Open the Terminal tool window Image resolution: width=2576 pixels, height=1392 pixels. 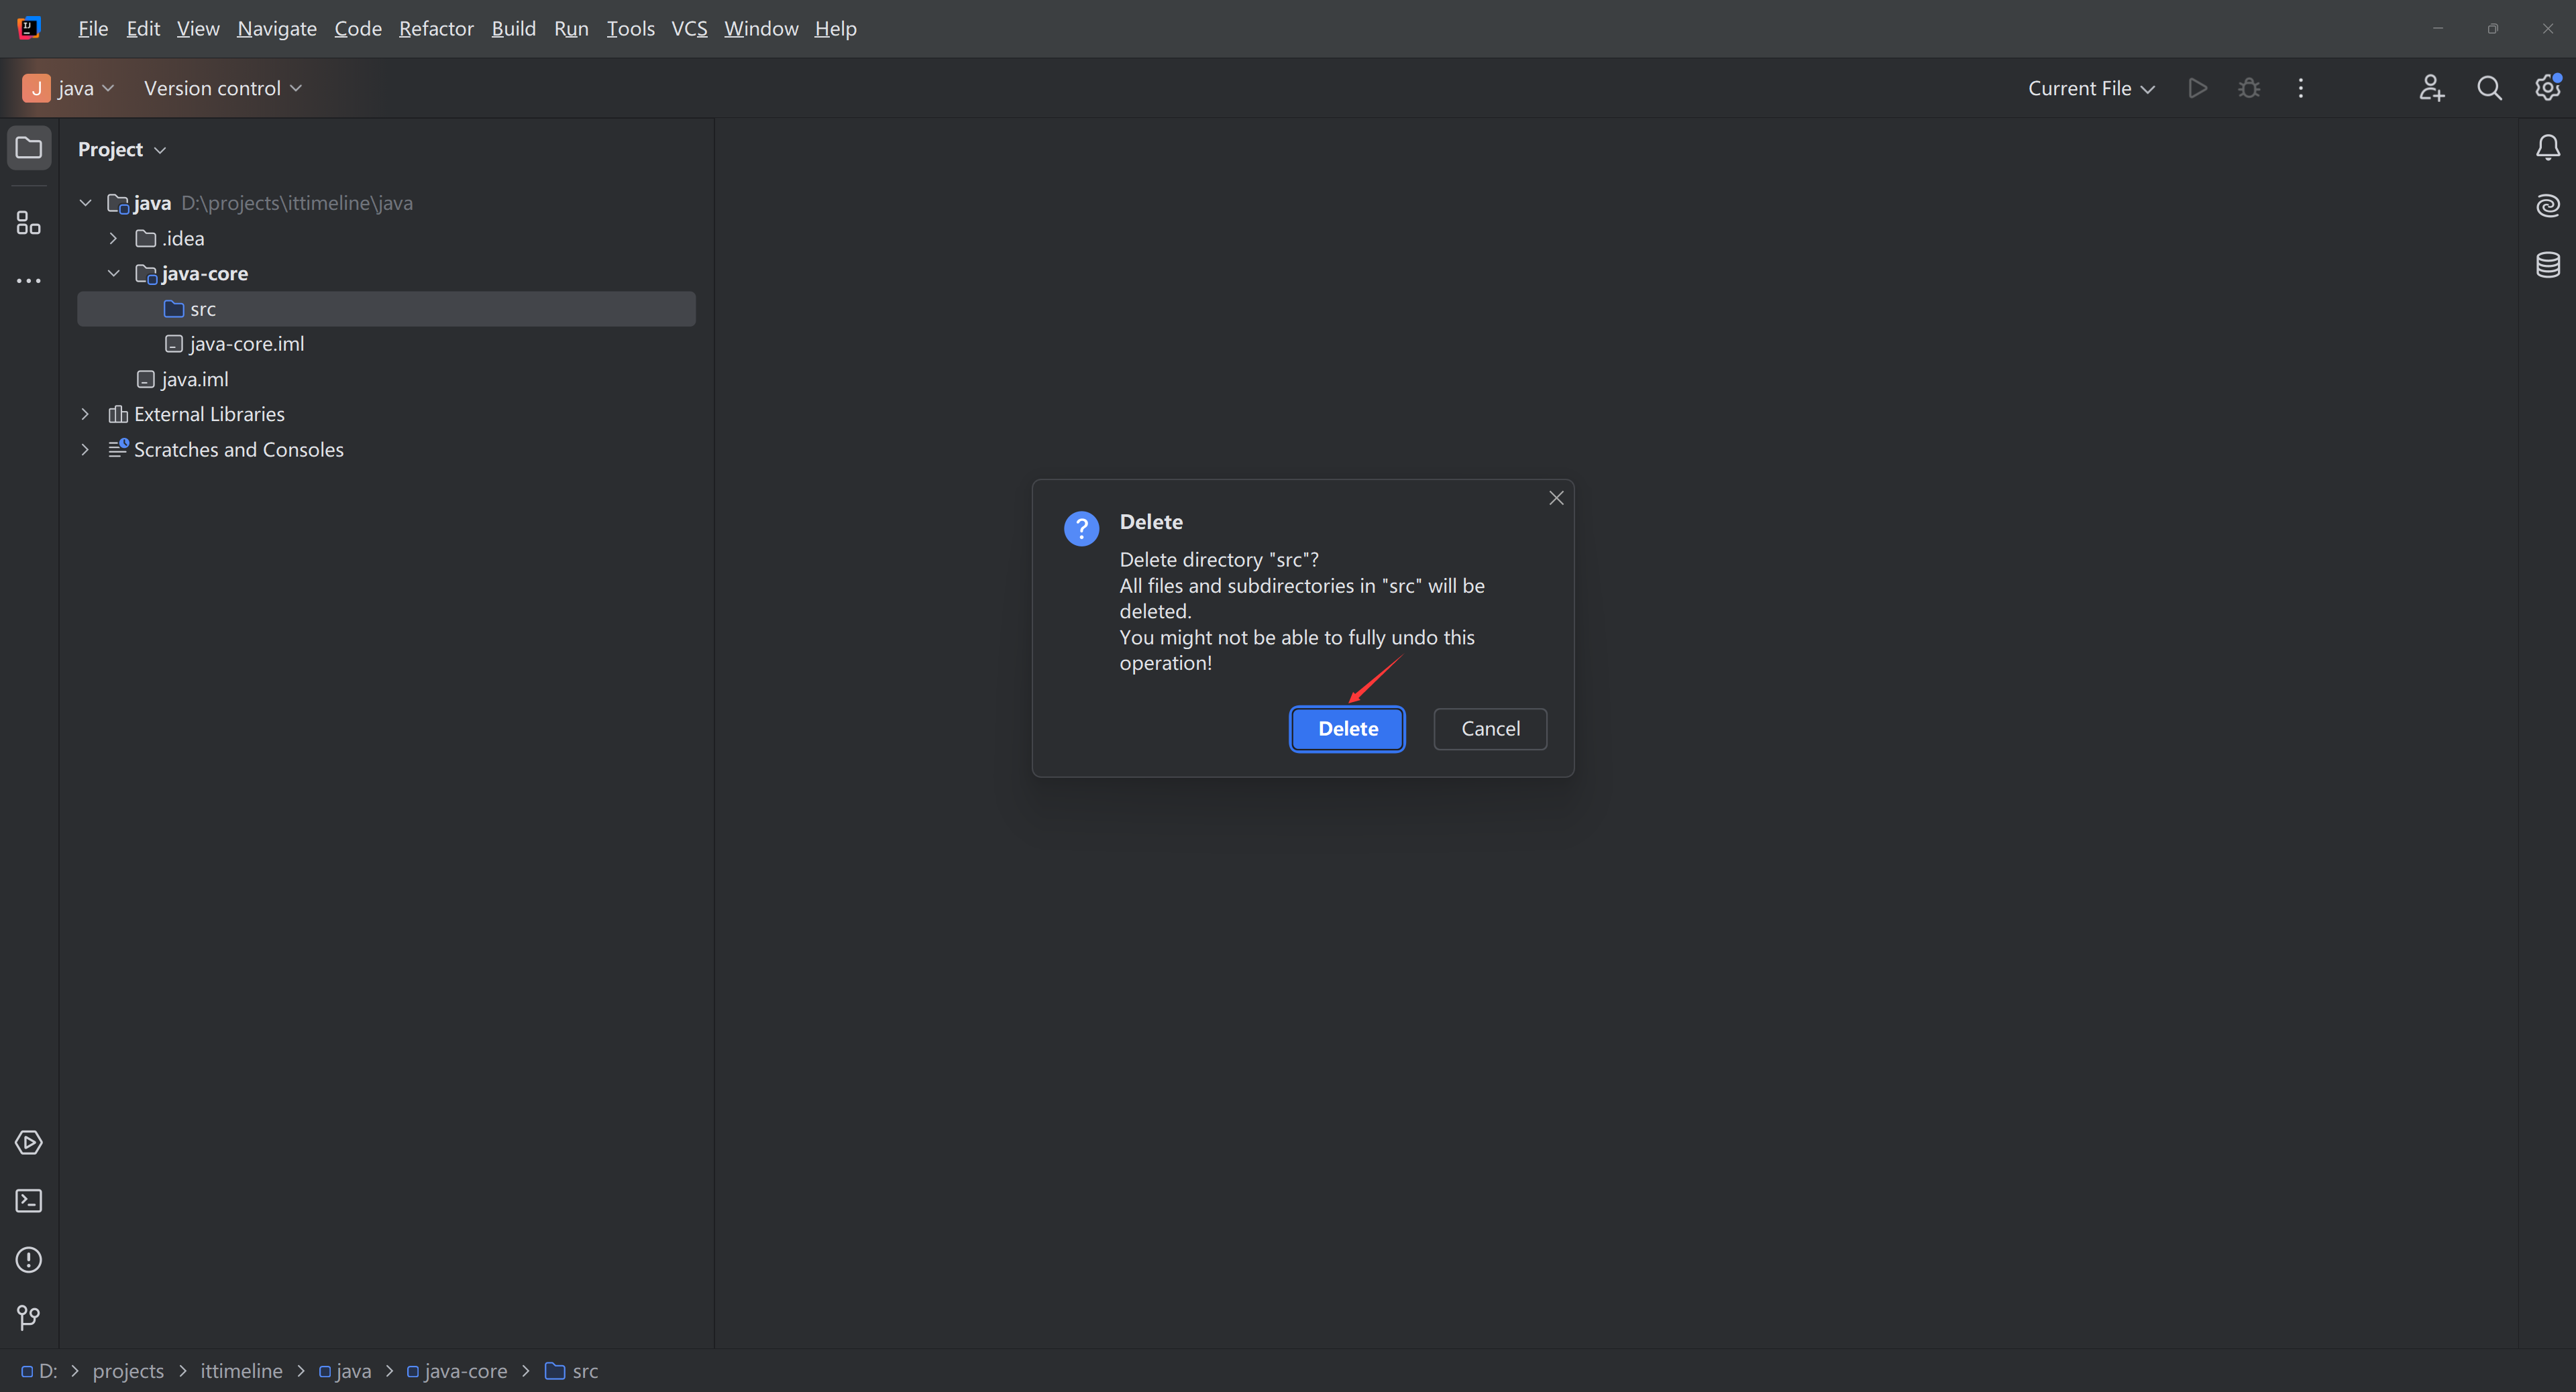coord(28,1200)
